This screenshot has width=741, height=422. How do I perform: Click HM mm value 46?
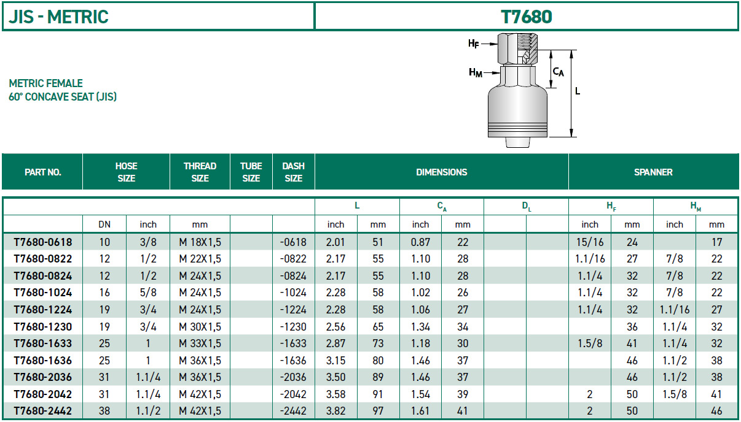[717, 411]
